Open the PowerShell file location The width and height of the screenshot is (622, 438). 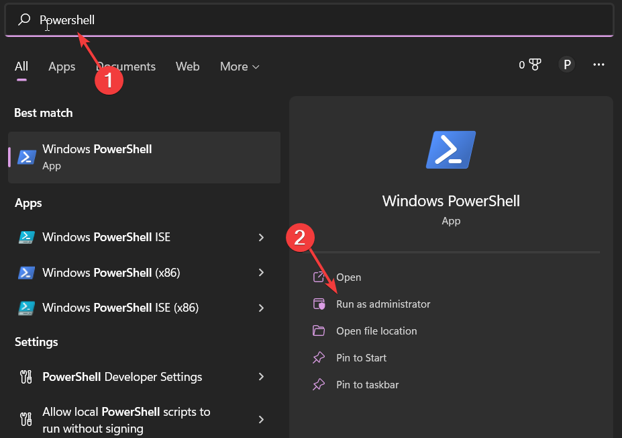coord(376,331)
